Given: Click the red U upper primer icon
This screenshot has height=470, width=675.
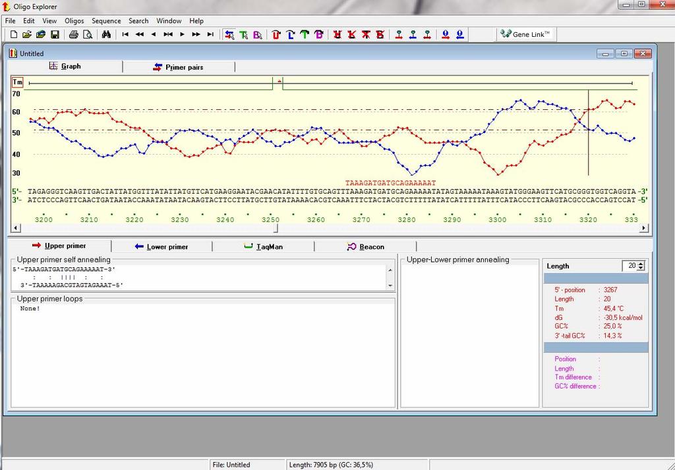Looking at the screenshot, I should [x=276, y=34].
